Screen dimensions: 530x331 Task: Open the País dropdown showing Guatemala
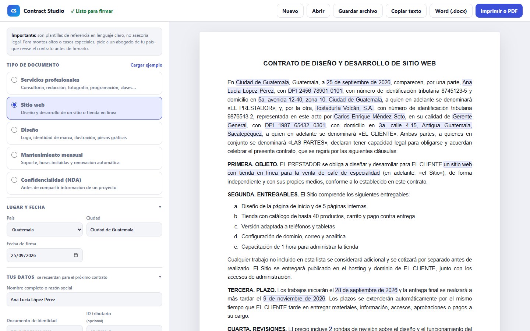coord(45,229)
